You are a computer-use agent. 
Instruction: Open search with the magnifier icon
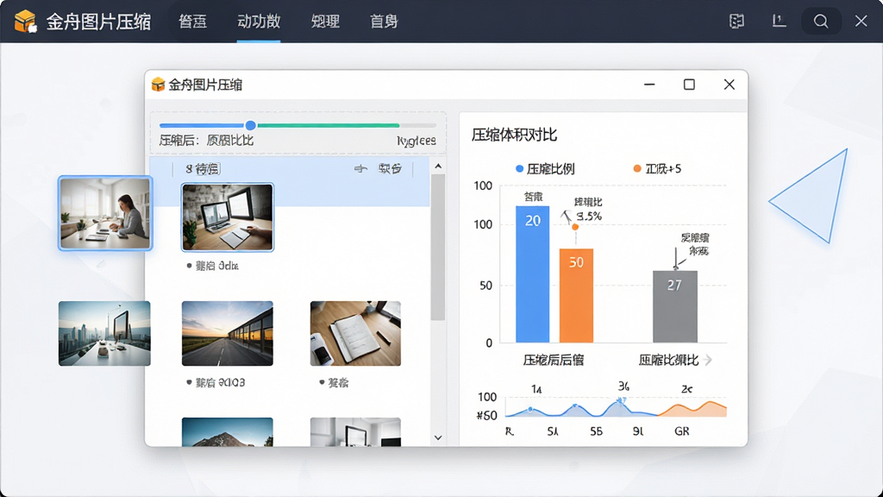point(821,22)
